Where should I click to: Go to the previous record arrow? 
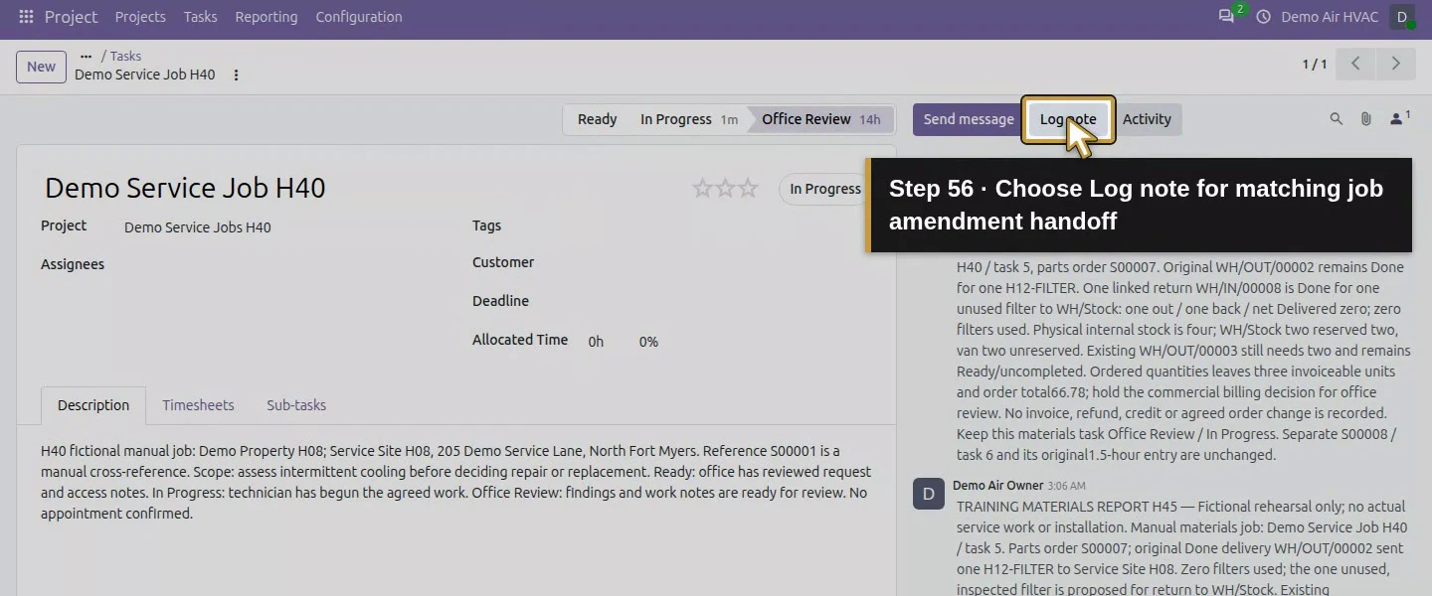[x=1355, y=64]
